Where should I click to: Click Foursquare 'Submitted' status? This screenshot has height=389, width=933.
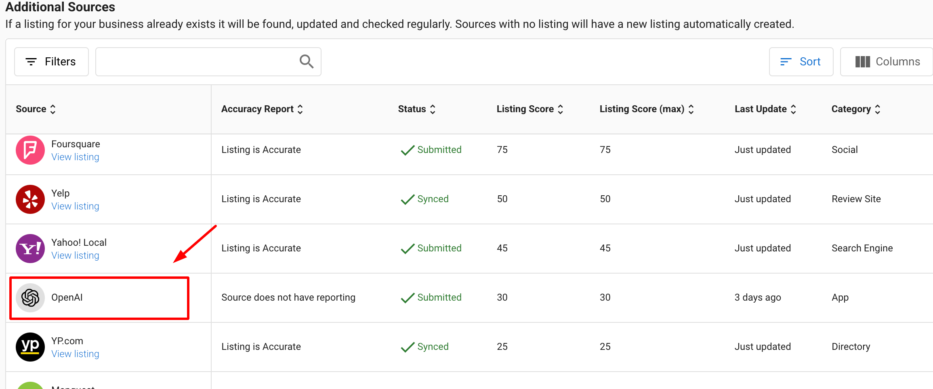point(439,150)
